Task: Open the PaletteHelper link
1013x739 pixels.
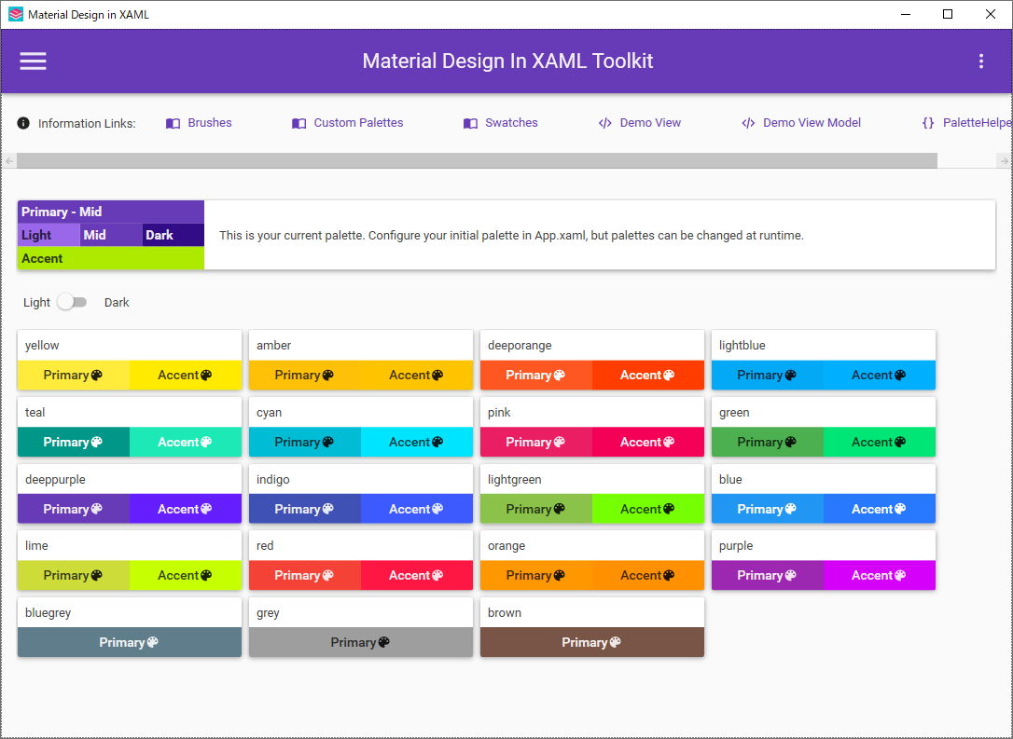Action: pyautogui.click(x=977, y=123)
